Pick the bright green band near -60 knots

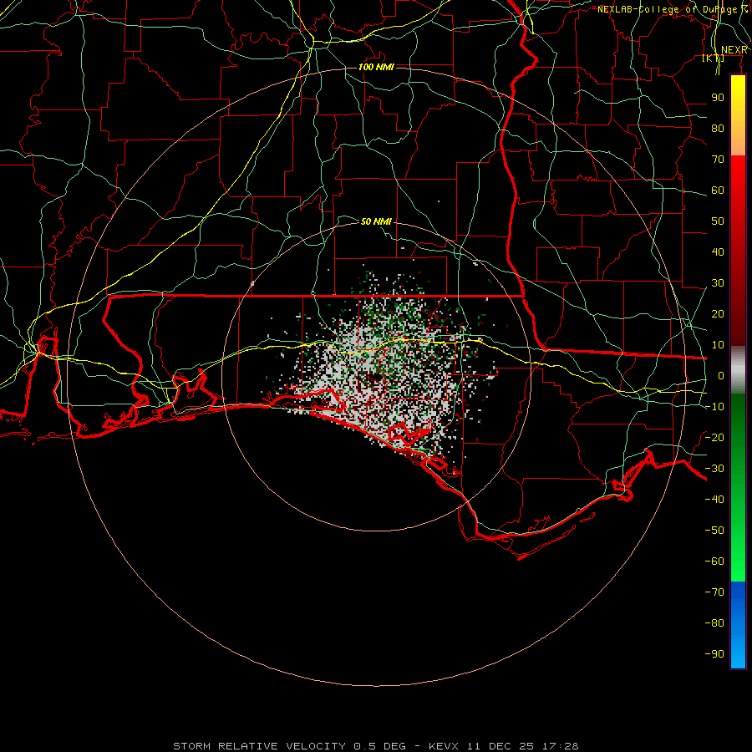point(738,561)
